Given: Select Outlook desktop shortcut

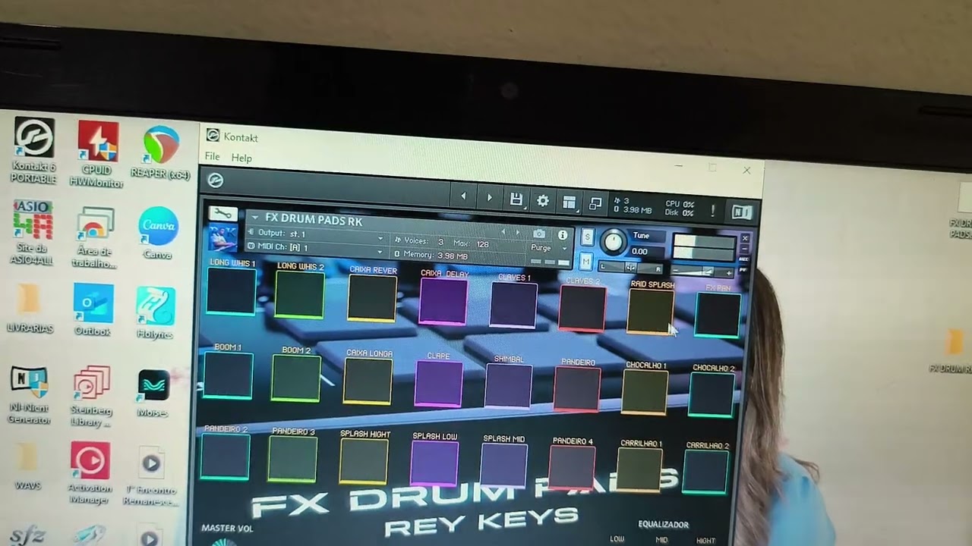Looking at the screenshot, I should (x=93, y=310).
